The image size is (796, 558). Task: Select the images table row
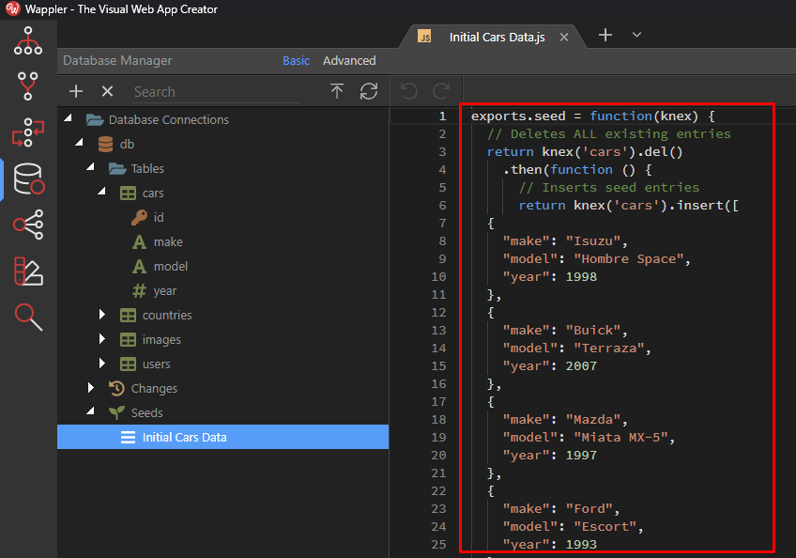(222, 339)
